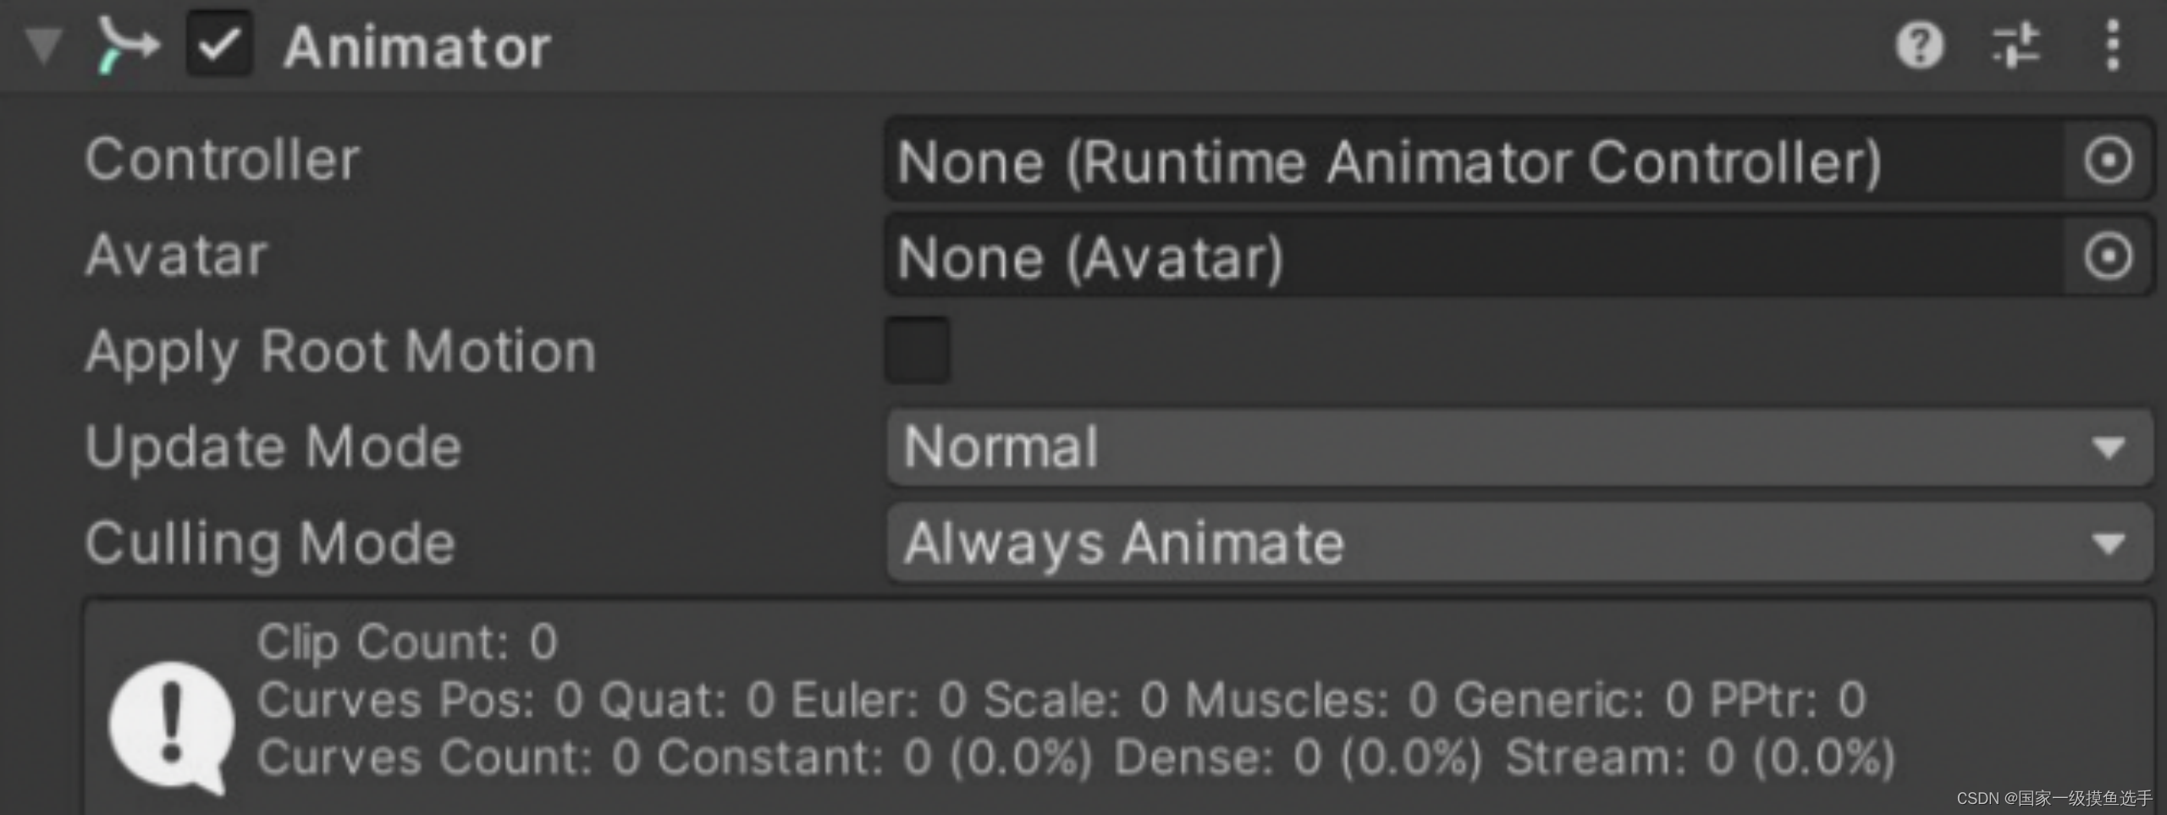The height and width of the screenshot is (815, 2167).
Task: Open the Culling Mode dropdown
Action: coord(1519,542)
